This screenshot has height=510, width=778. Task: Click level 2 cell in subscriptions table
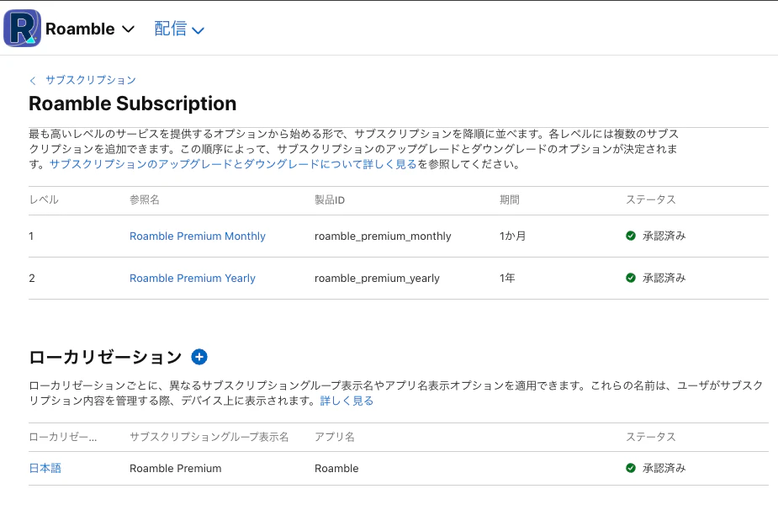click(32, 278)
